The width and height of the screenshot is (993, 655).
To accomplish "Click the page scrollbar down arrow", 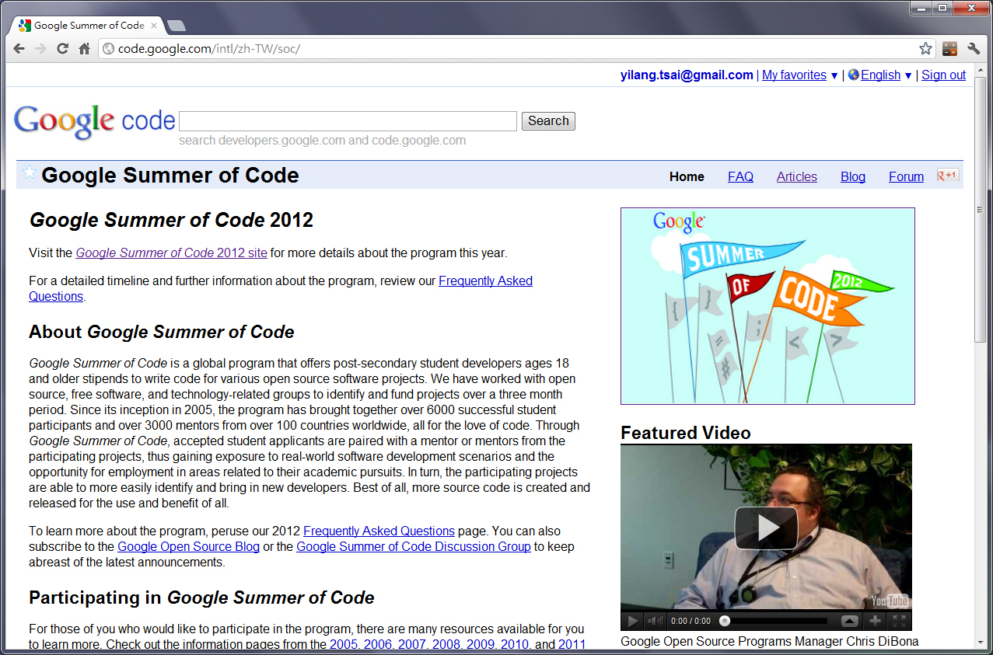I will click(981, 643).
